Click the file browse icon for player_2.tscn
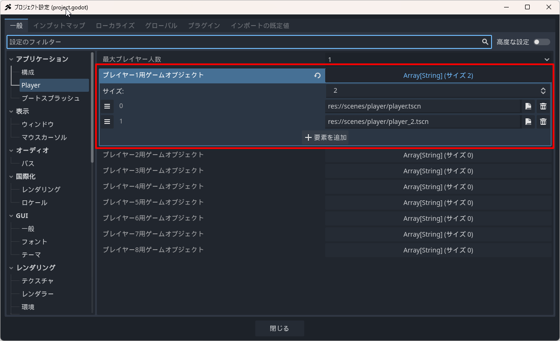 528,122
